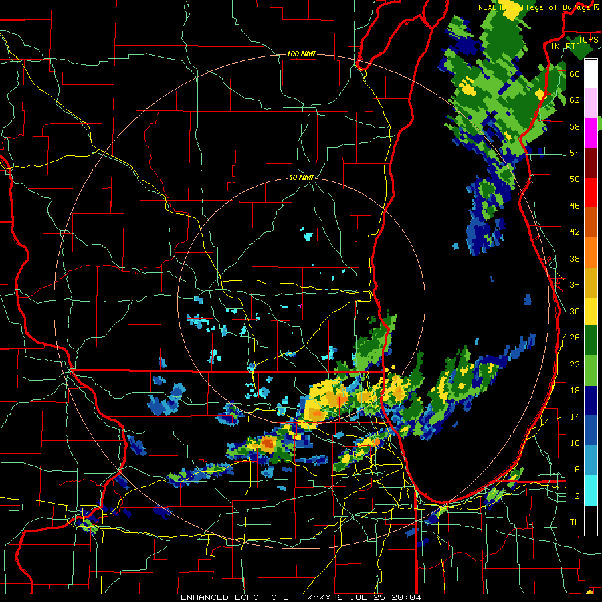Screen dimensions: 602x602
Task: Click the light pink legend swatch
Action: (591, 102)
